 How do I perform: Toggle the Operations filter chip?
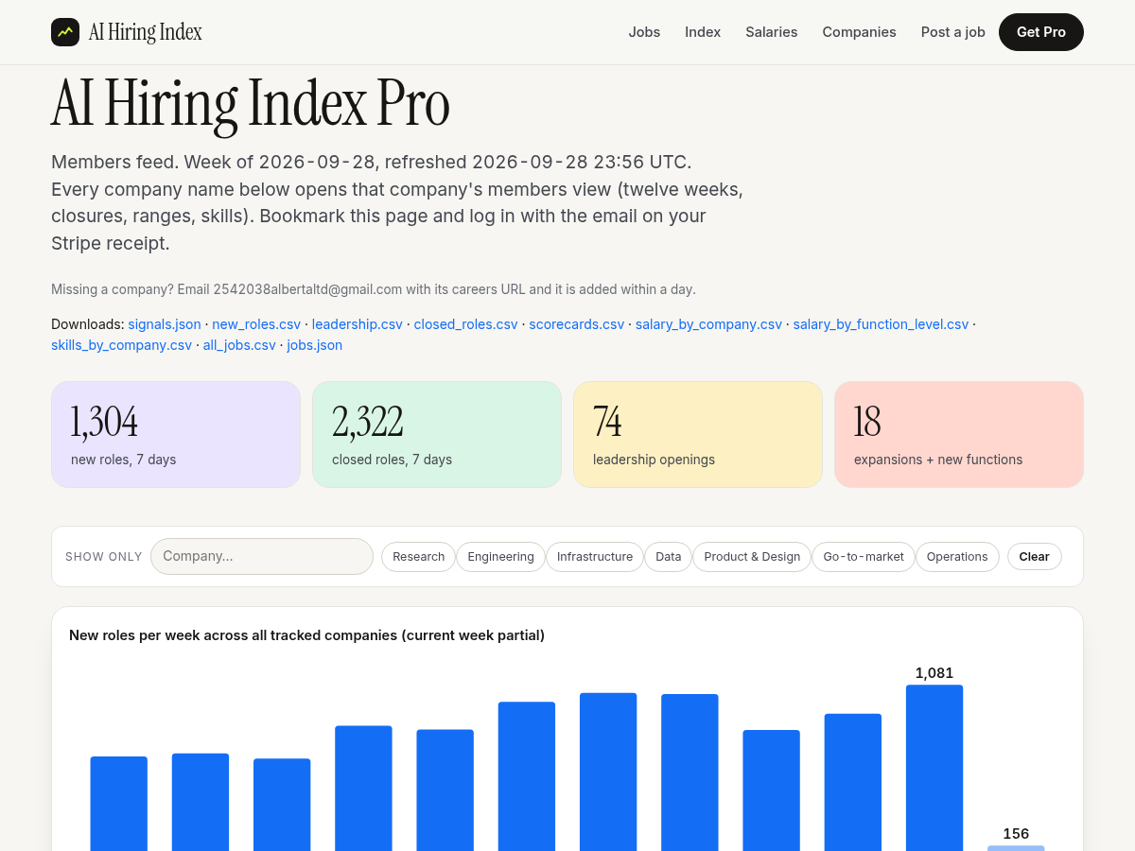point(957,557)
